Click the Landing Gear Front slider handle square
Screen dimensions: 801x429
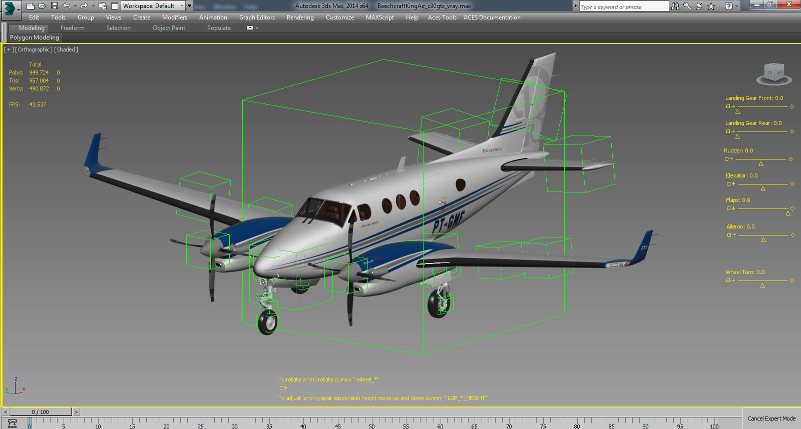click(728, 106)
